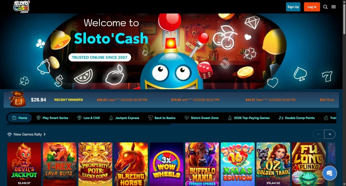Select the Jackpot Express tab
346x186 pixels.
124,118
